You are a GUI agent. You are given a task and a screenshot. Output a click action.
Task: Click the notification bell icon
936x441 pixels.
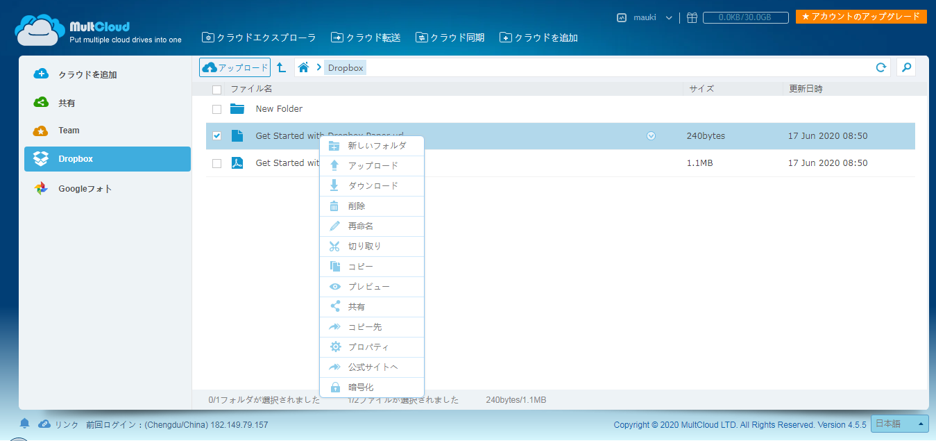click(x=25, y=424)
